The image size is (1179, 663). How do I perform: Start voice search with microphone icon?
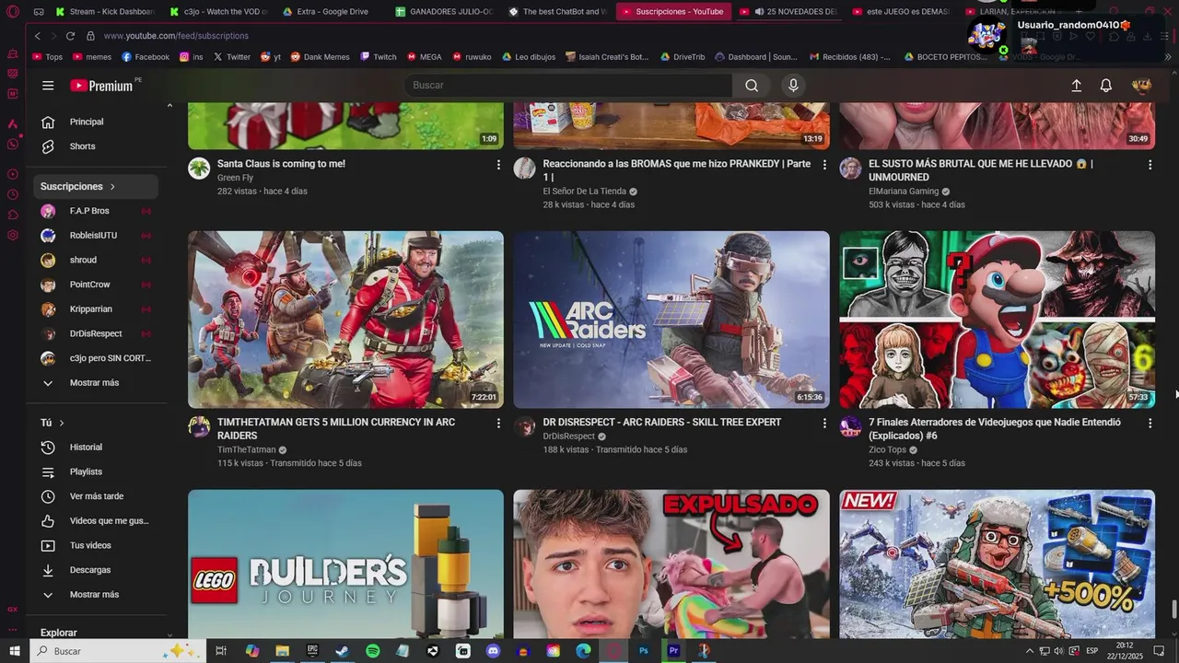click(793, 86)
